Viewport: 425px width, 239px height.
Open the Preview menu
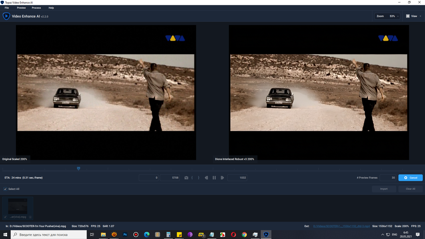tap(21, 8)
